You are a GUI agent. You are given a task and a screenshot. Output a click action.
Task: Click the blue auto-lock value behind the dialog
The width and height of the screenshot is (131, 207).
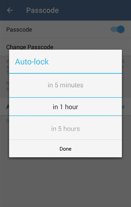(x=123, y=107)
